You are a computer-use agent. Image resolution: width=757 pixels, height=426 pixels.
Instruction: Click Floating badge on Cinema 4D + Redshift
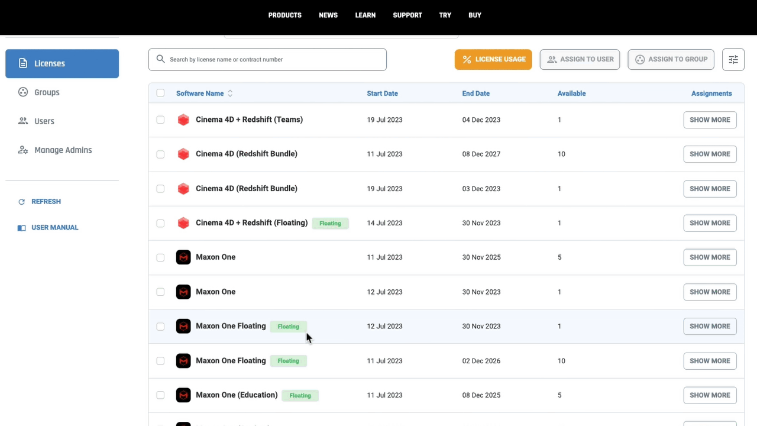[x=330, y=223]
